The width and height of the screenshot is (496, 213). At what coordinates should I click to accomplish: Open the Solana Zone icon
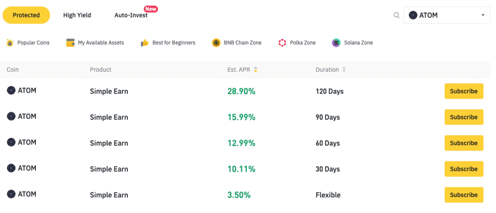click(x=336, y=43)
